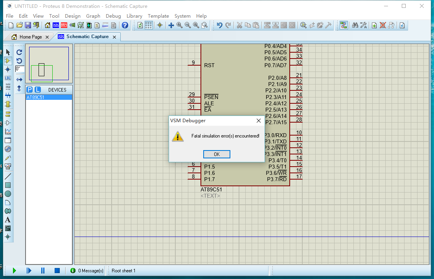Switch to the Home Page tab
The height and width of the screenshot is (279, 434).
click(31, 37)
